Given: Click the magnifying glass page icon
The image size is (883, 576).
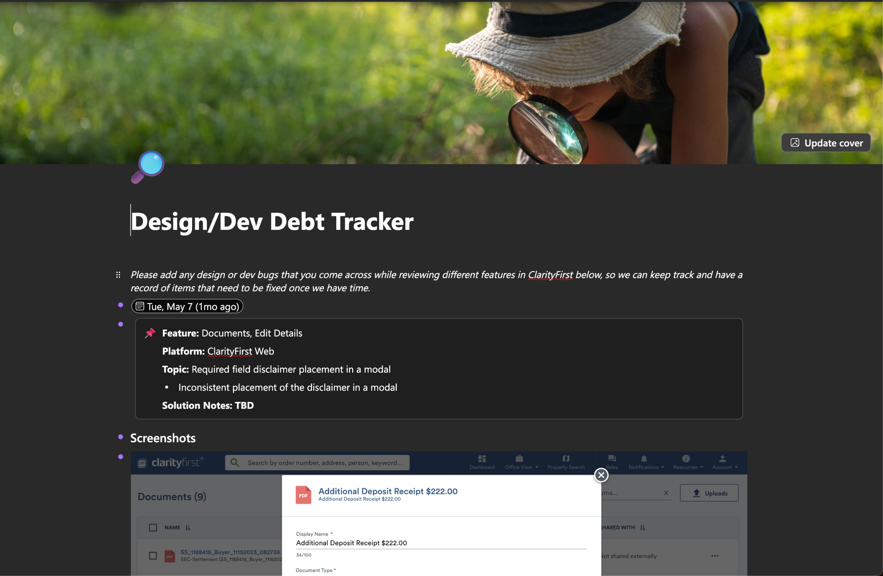Looking at the screenshot, I should coord(148,166).
